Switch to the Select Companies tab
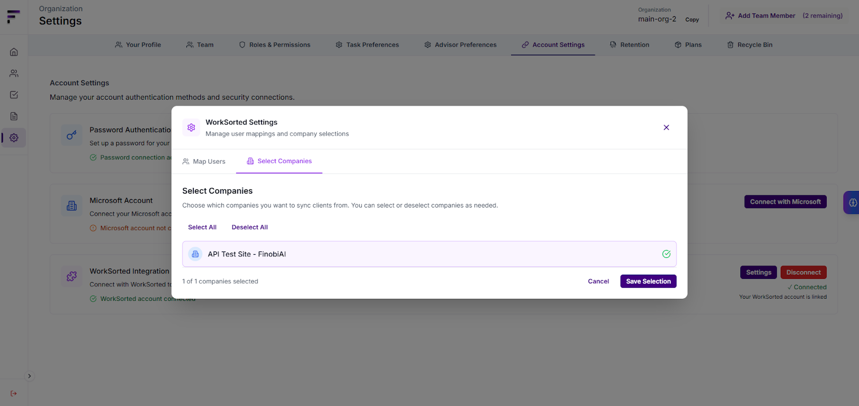 coord(279,161)
